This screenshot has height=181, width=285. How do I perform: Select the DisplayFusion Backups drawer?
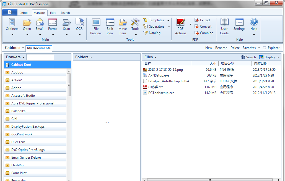pos(35,127)
